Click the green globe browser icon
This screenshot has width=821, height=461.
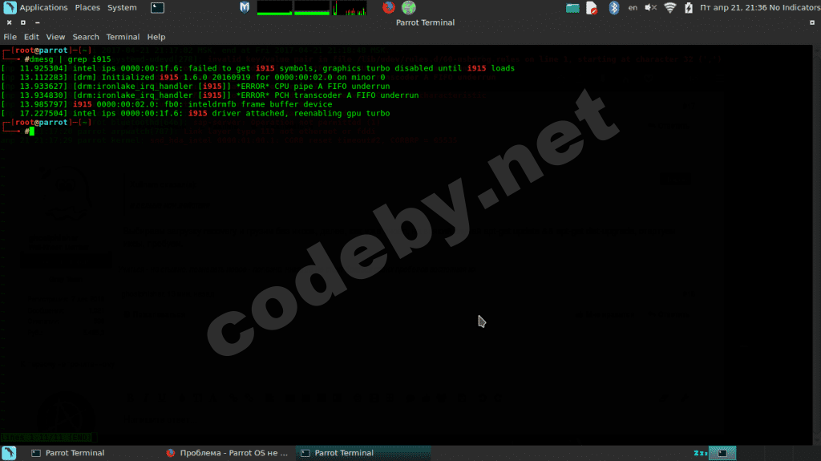pyautogui.click(x=408, y=7)
